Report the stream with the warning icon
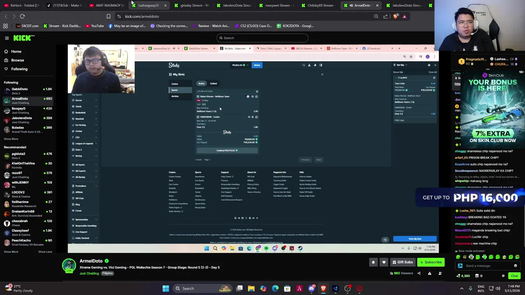 429,273
